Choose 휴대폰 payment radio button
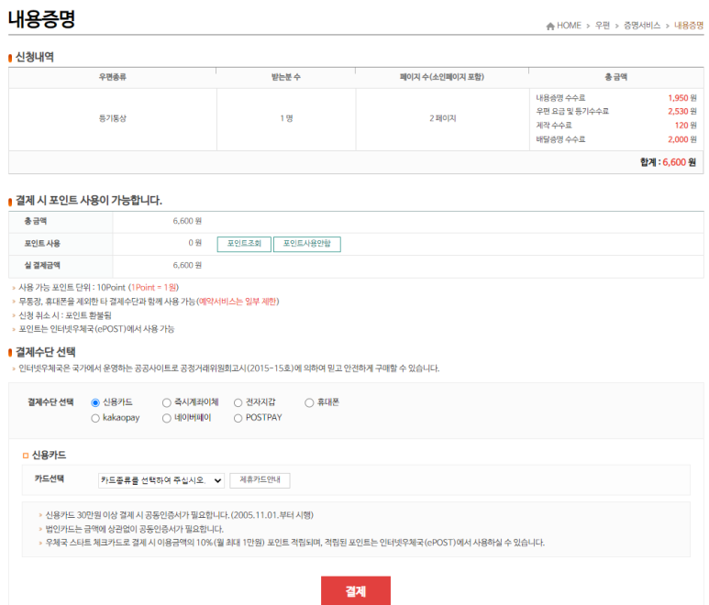The width and height of the screenshot is (709, 605). [x=309, y=402]
